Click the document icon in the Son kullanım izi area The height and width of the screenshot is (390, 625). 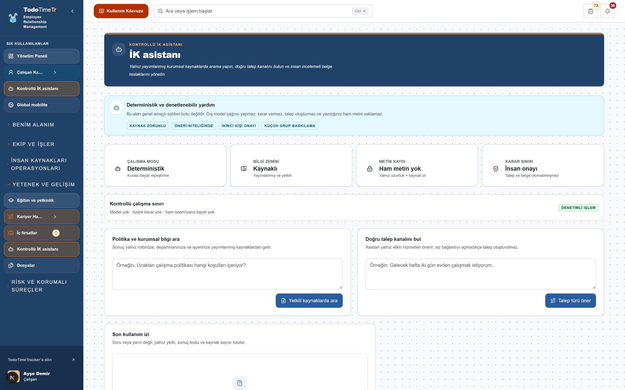(x=240, y=383)
